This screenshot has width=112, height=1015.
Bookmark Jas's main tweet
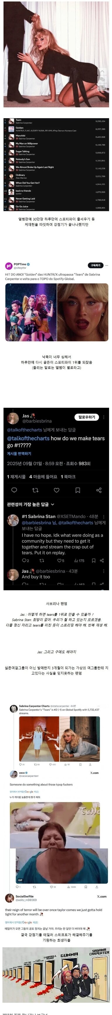[78, 490]
